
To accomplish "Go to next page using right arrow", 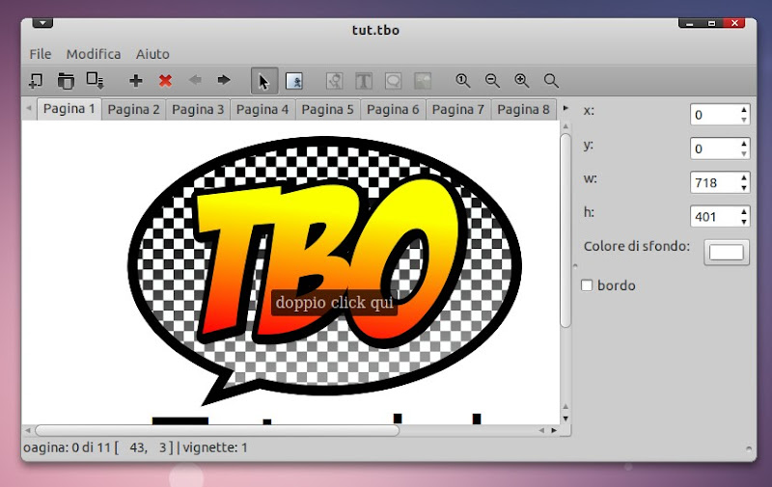I will [224, 81].
